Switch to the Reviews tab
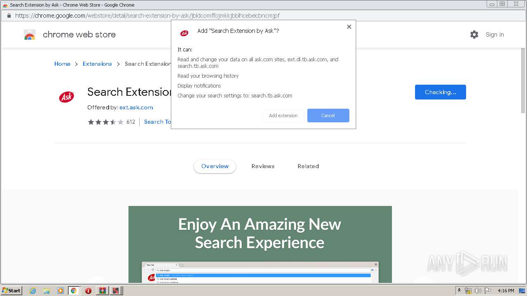The width and height of the screenshot is (527, 296). (x=263, y=166)
